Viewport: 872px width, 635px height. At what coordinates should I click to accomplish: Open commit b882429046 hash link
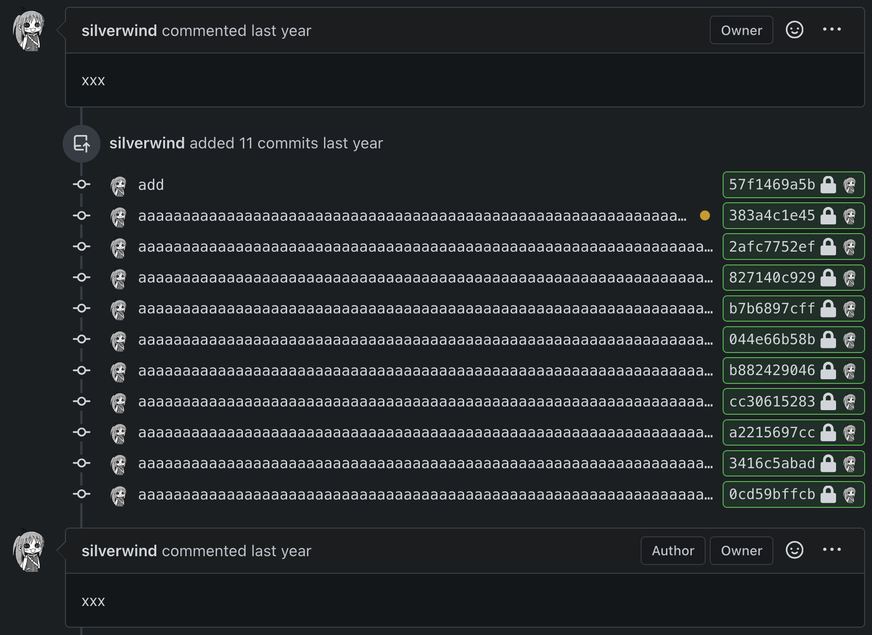pyautogui.click(x=772, y=370)
